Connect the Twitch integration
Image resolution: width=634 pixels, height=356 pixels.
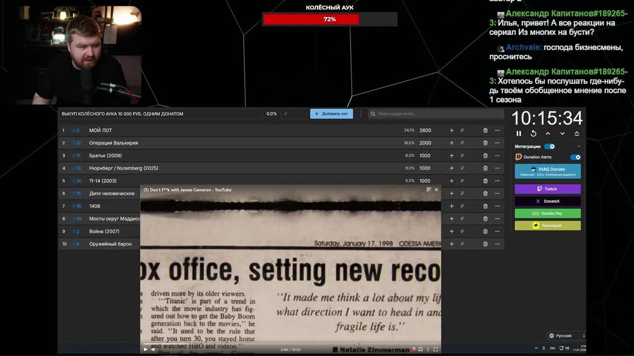point(548,189)
